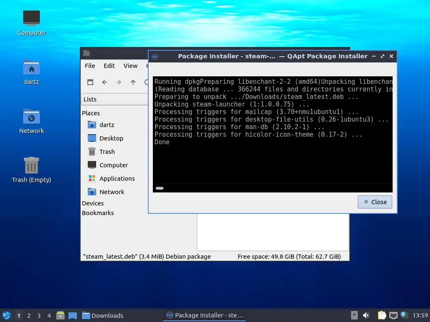This screenshot has height=322, width=430.
Task: Click the network status tray icon
Action: 393,315
